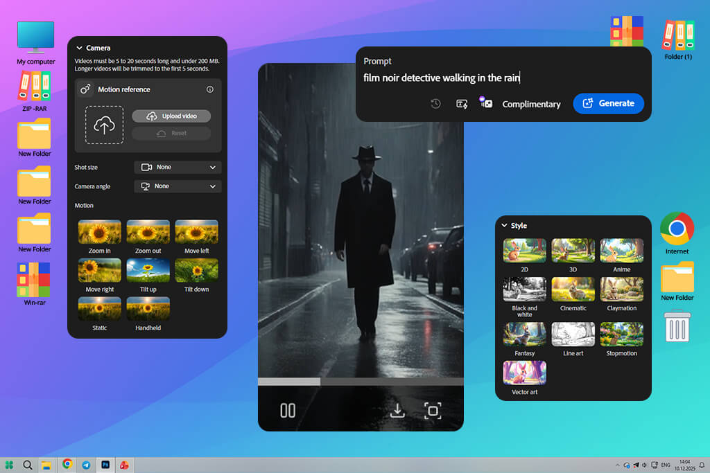This screenshot has width=710, height=473.
Task: Click the Win-rar desktop icon
Action: (x=33, y=280)
